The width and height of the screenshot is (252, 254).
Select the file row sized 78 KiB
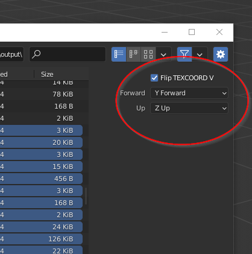coord(41,94)
